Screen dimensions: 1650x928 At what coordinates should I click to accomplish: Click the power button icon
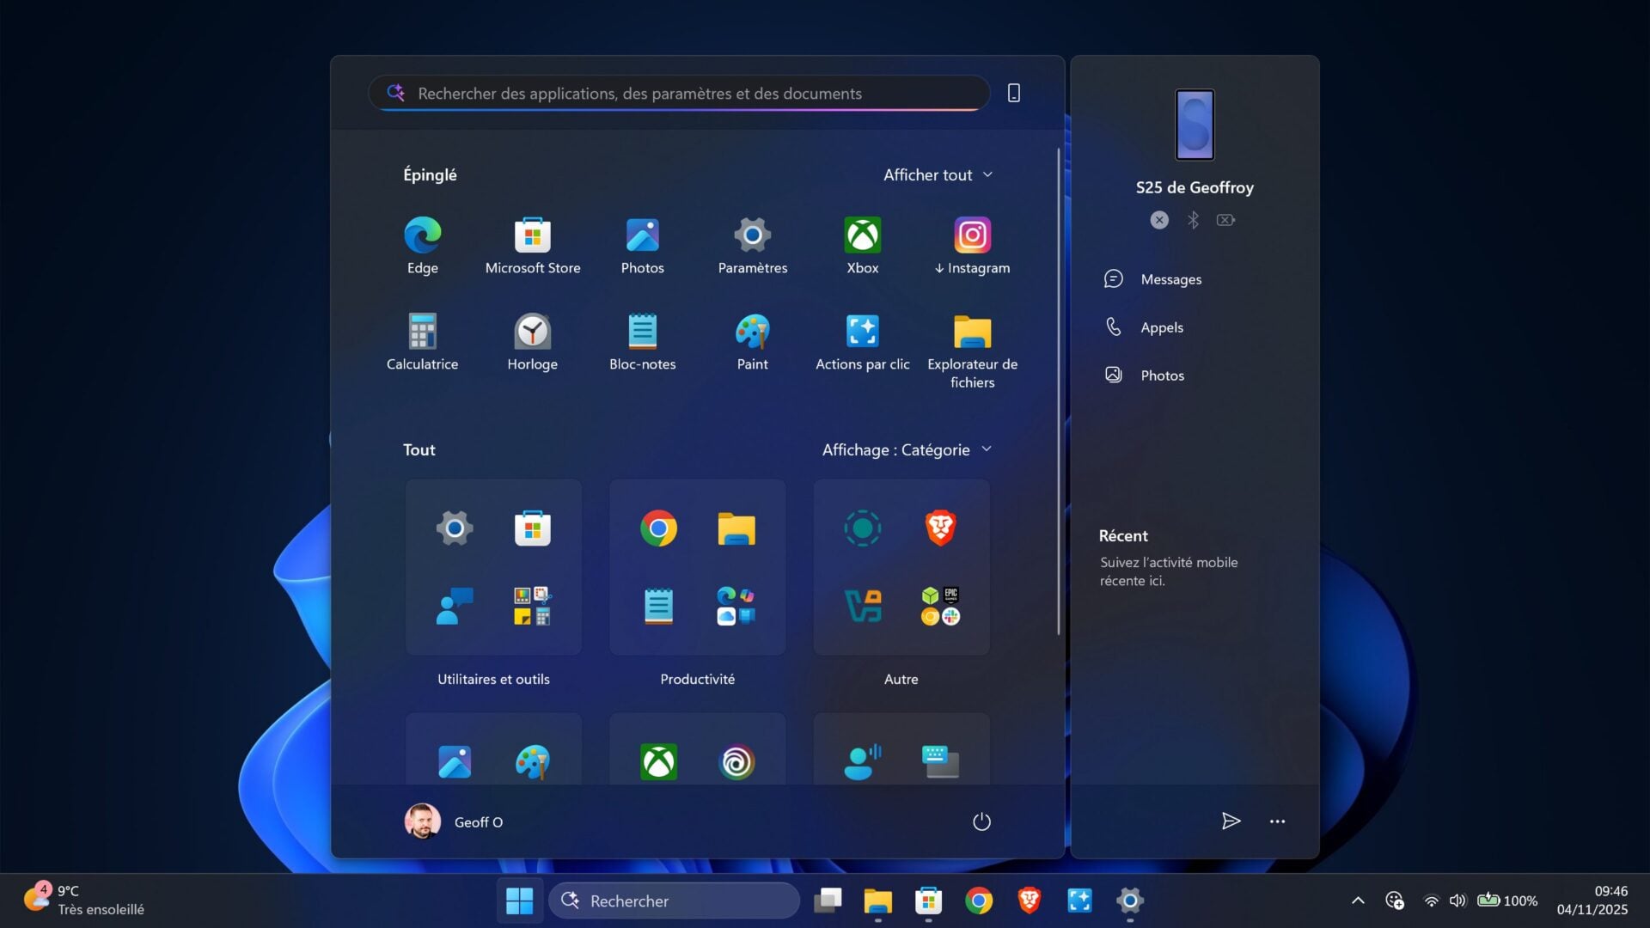pos(981,822)
